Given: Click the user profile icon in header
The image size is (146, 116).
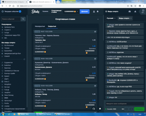Looking at the screenshot, I should click(94, 12).
